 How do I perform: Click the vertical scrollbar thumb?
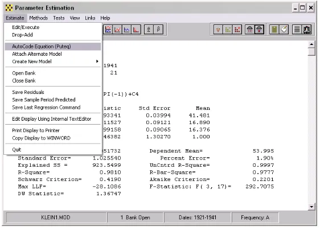point(311,52)
